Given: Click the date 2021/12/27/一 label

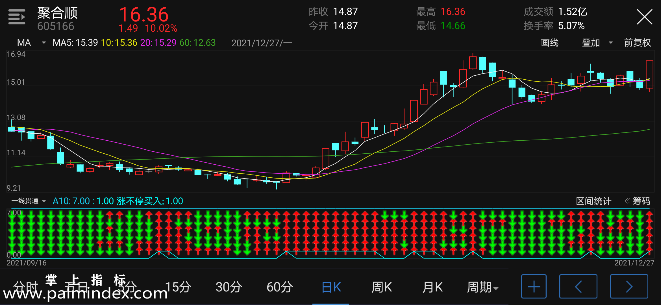Looking at the screenshot, I should [x=262, y=43].
